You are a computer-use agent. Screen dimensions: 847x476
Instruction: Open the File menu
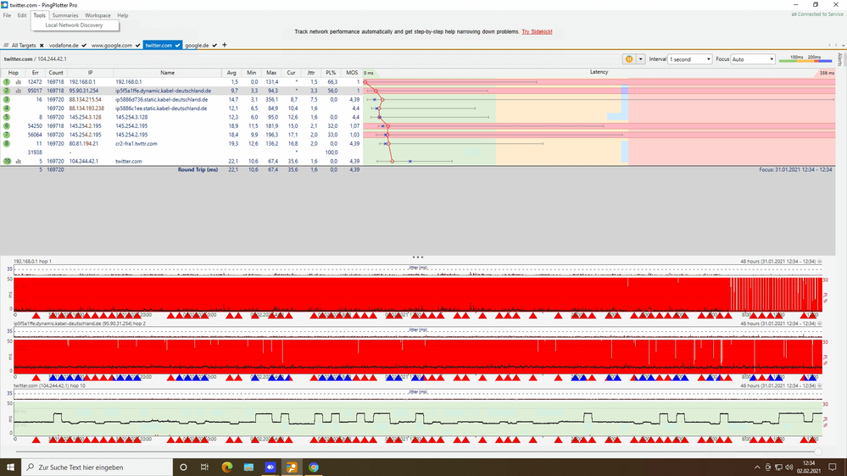pos(7,15)
